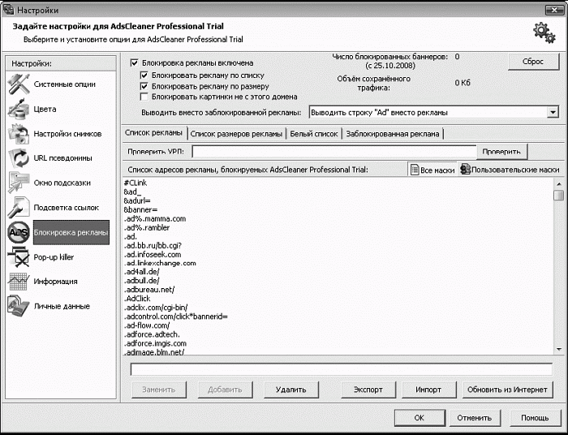Click the ad list vertical scrollbar down arrow

pos(558,349)
